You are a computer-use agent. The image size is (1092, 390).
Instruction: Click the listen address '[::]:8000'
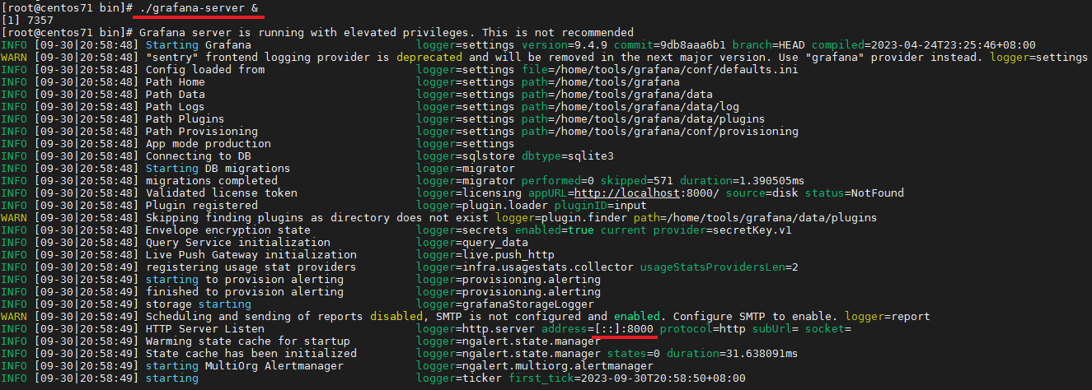coord(625,329)
